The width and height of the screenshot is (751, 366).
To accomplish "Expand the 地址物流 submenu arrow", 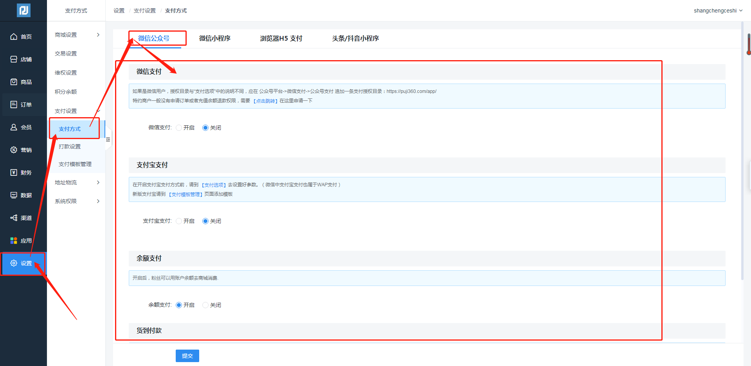I will click(98, 182).
